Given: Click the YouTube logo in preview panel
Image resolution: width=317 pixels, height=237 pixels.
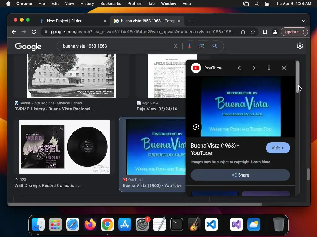Looking at the screenshot, I should point(196,68).
